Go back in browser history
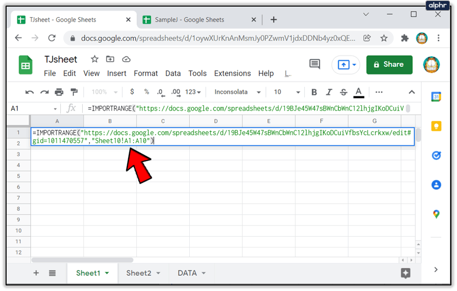 18,38
